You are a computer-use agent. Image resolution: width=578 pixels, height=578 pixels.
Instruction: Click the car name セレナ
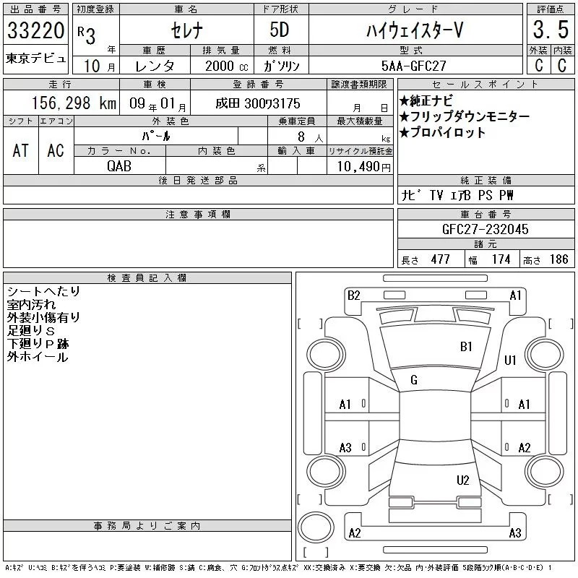pyautogui.click(x=187, y=30)
